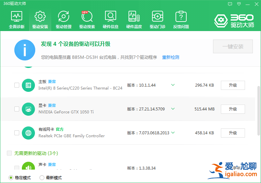The height and width of the screenshot is (183, 261).
Task: Click the 声卡 speaker icon
Action: tap(28, 166)
